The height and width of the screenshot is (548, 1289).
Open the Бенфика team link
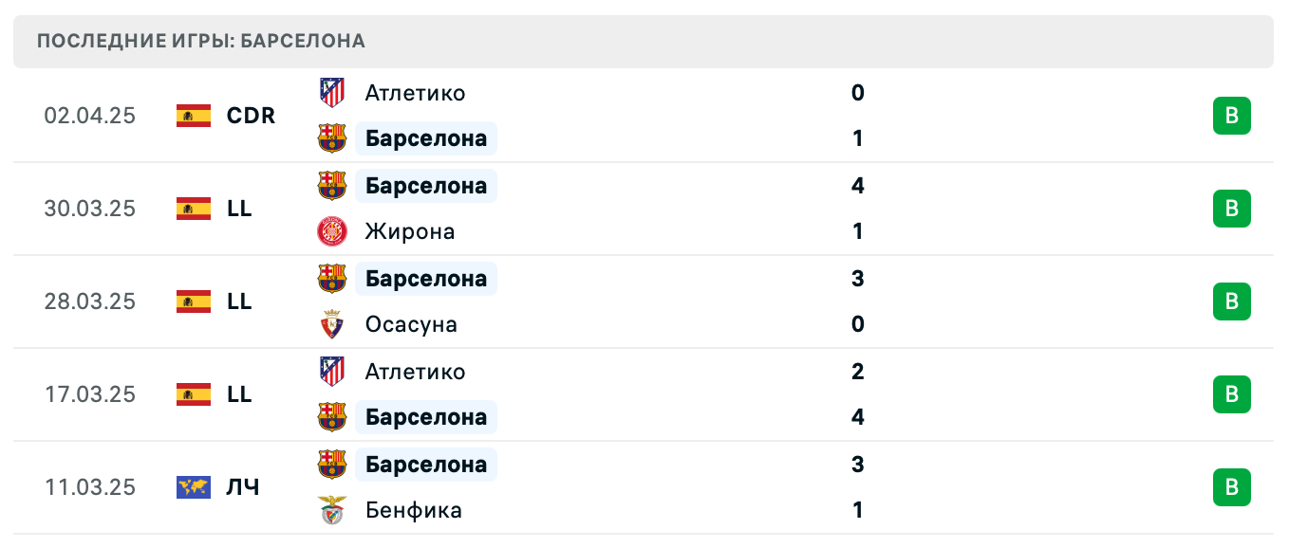414,510
